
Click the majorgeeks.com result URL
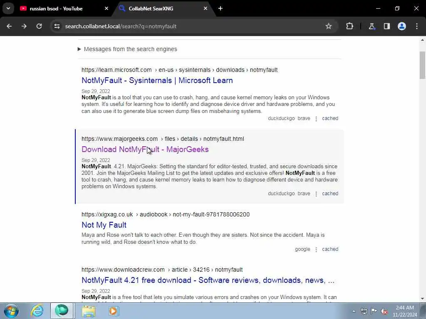coord(163,139)
